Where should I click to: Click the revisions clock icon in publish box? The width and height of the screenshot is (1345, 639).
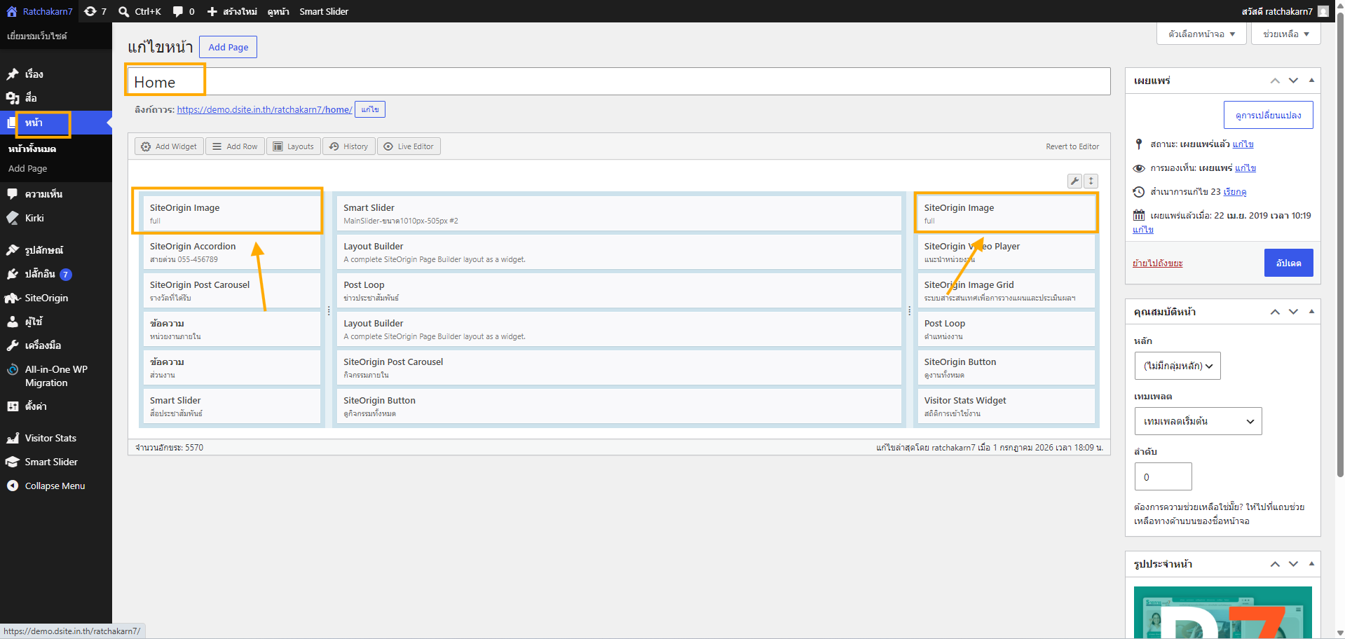[1139, 191]
